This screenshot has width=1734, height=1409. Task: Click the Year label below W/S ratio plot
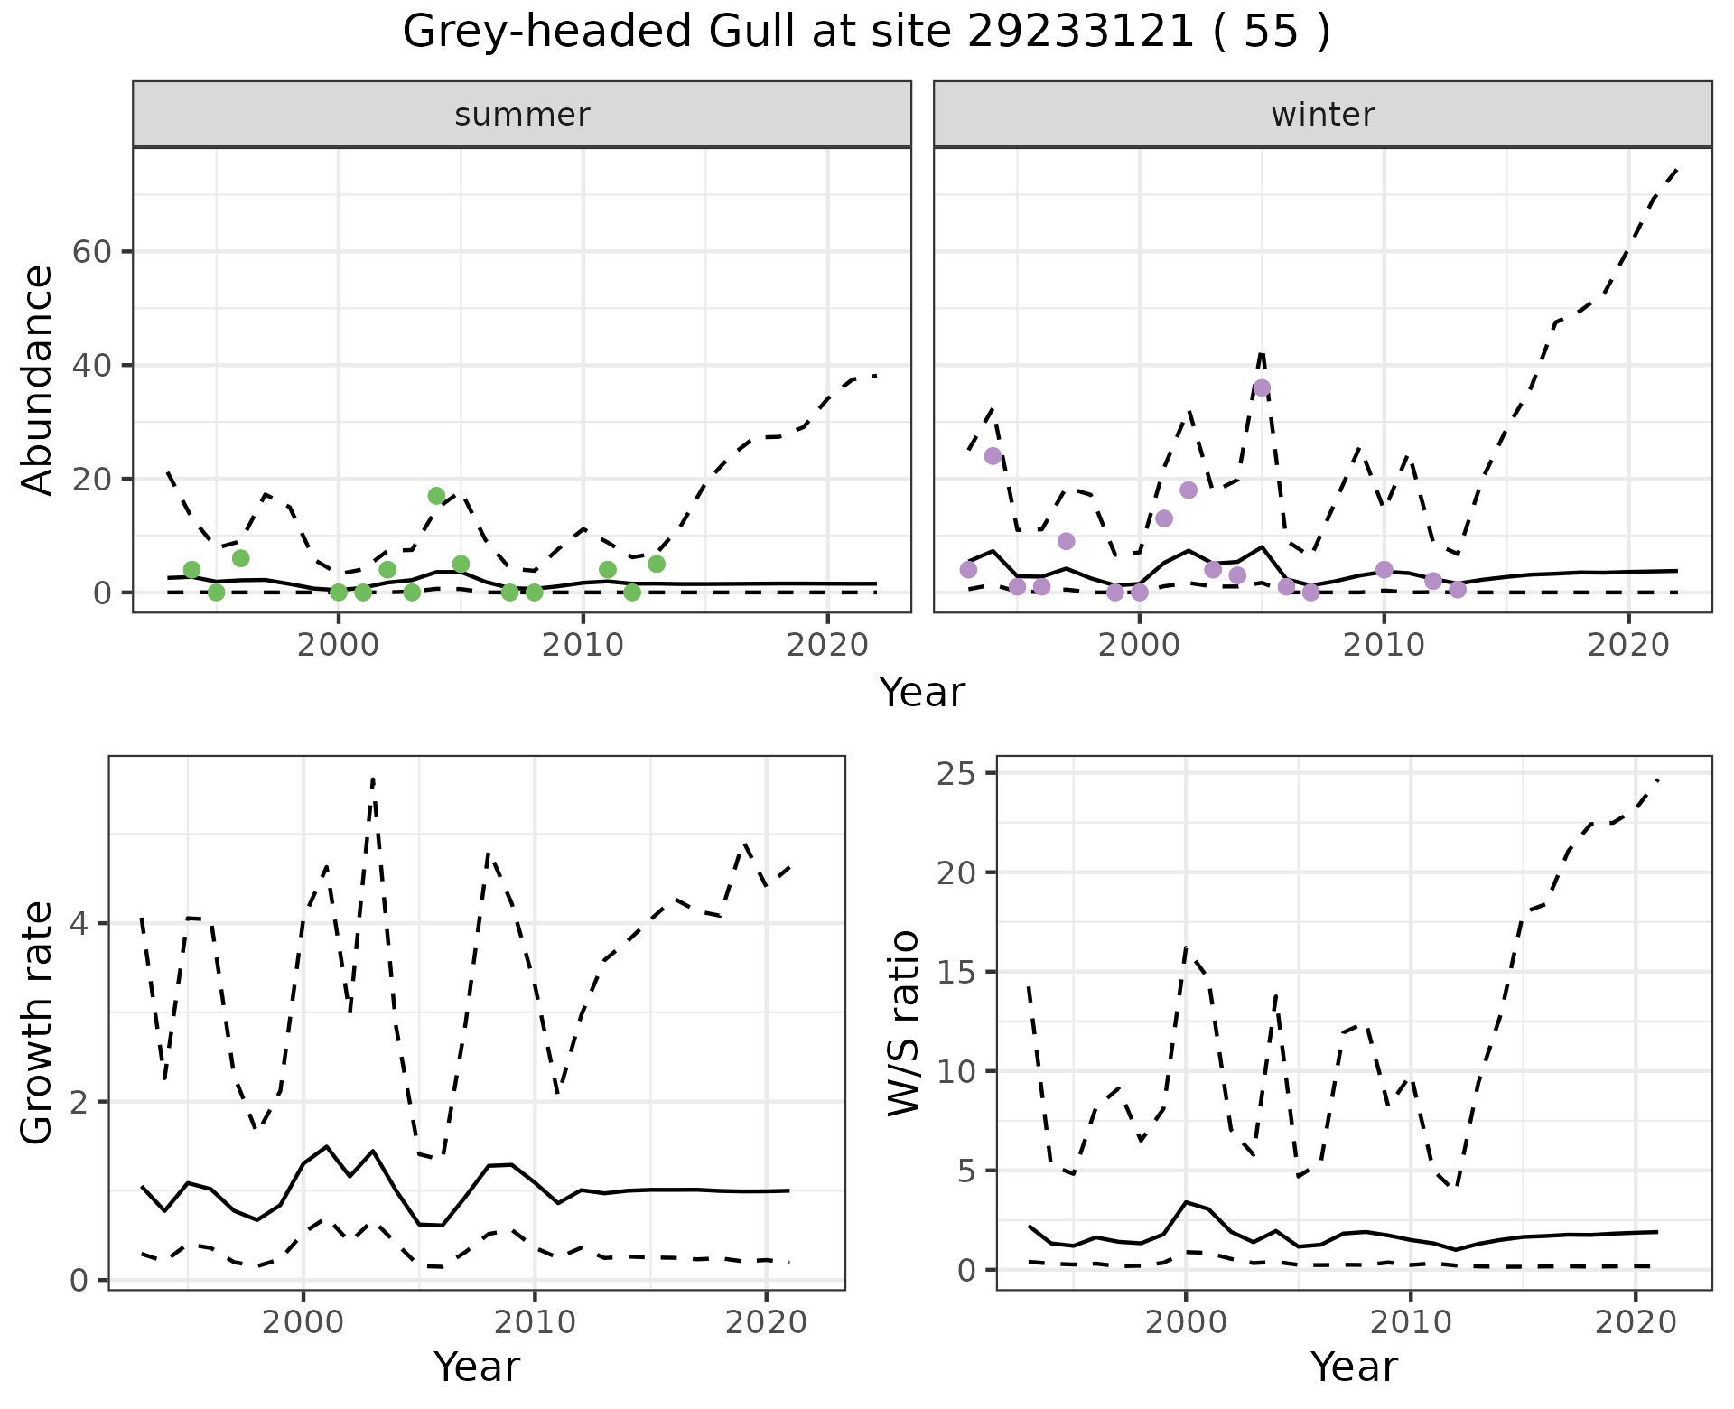[x=1353, y=1367]
